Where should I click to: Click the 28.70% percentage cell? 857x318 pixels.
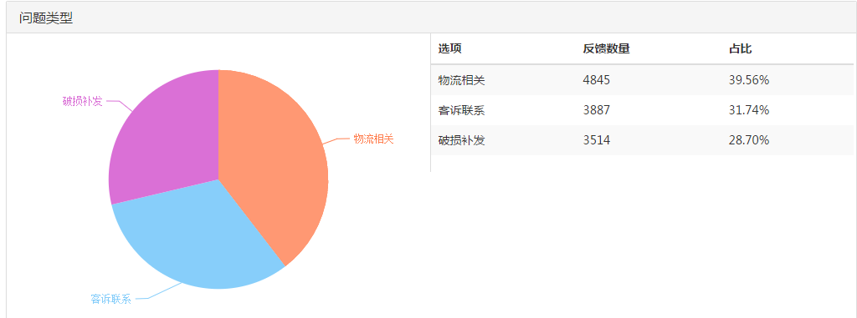point(749,140)
